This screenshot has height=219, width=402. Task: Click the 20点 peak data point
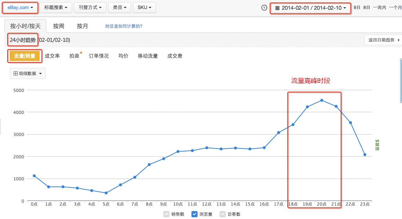coord(322,100)
